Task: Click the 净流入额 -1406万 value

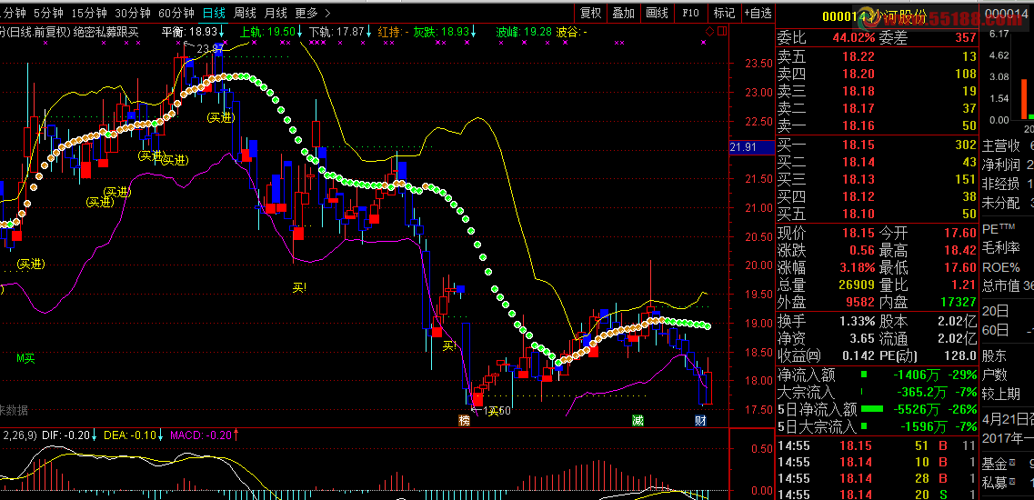Action: tap(915, 375)
